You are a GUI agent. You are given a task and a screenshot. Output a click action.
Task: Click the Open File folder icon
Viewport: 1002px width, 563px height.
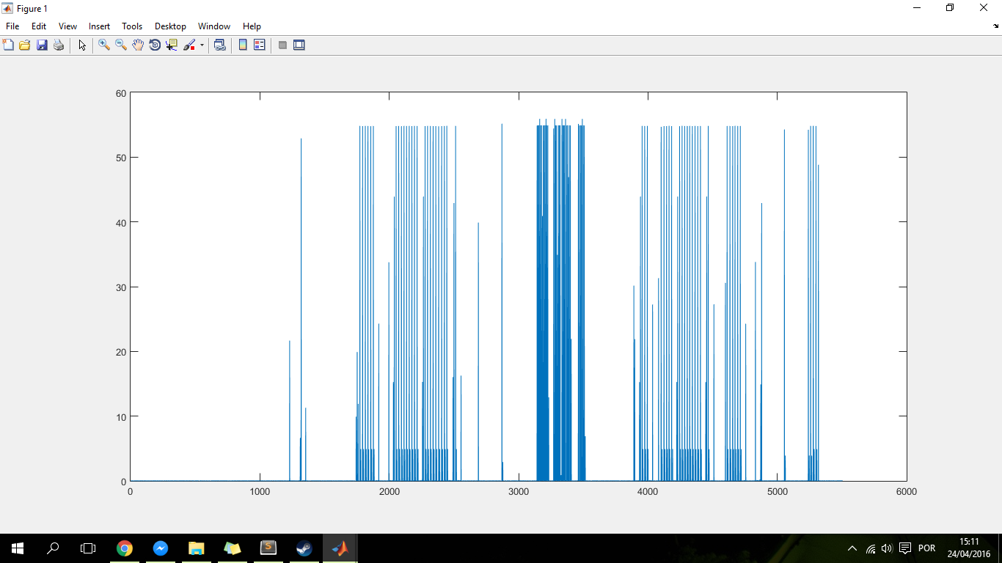point(25,45)
